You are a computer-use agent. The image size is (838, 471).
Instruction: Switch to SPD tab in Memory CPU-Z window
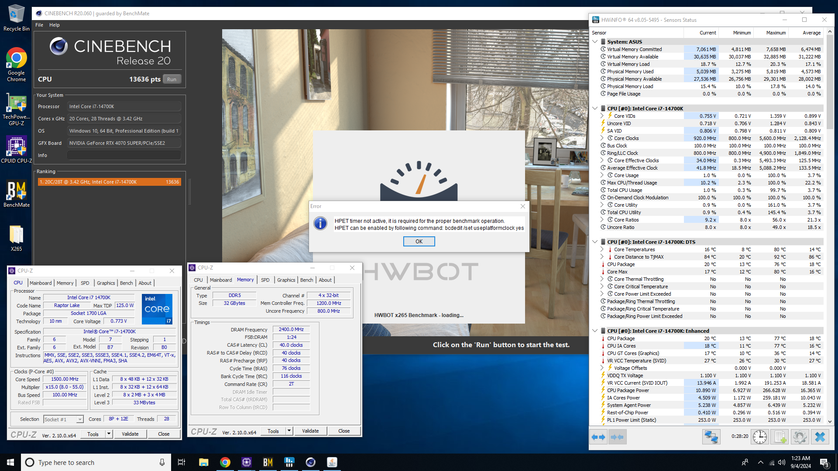[x=265, y=280]
